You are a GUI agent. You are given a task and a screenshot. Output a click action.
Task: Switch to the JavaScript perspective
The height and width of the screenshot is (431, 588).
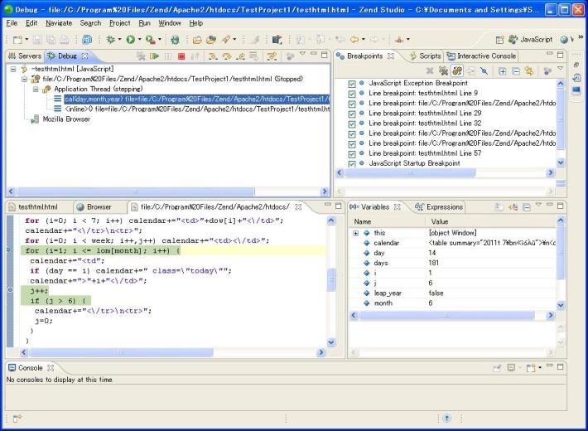click(x=530, y=39)
